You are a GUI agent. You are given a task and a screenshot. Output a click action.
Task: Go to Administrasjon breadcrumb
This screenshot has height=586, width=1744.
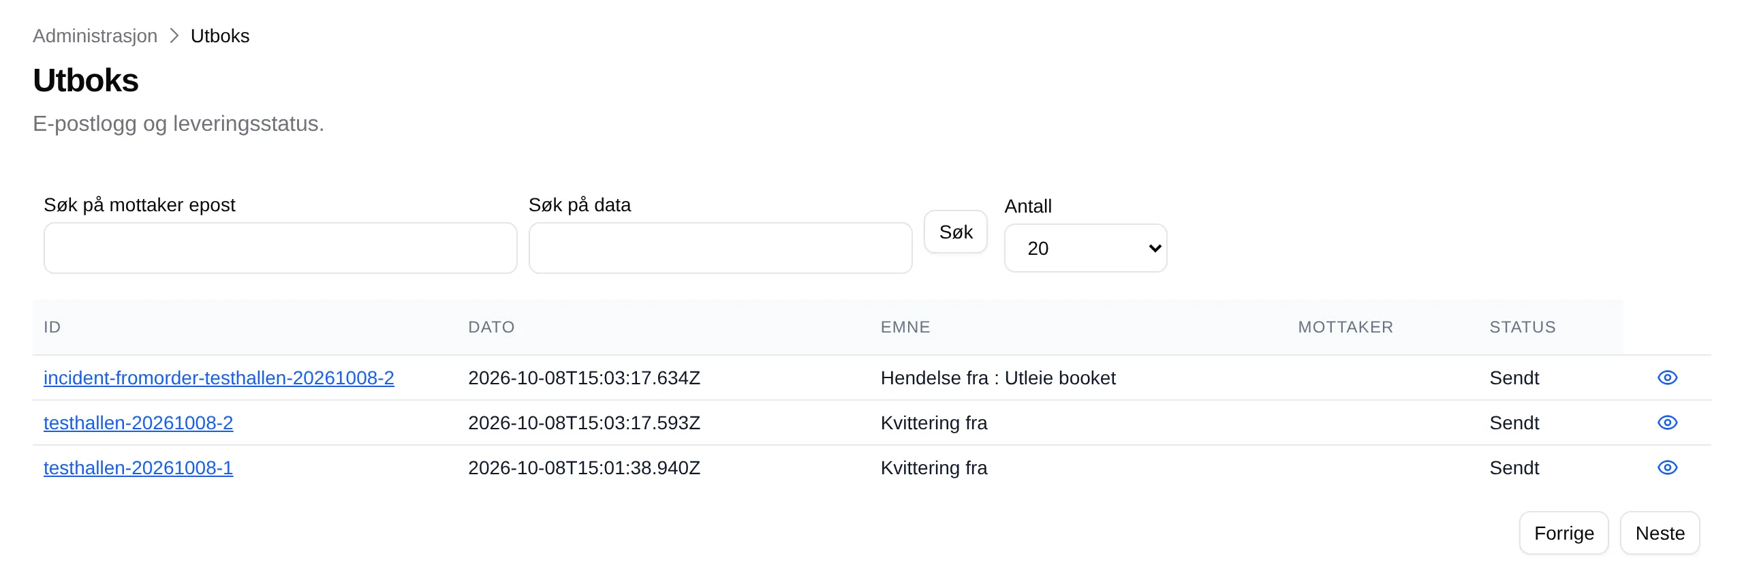(x=95, y=35)
